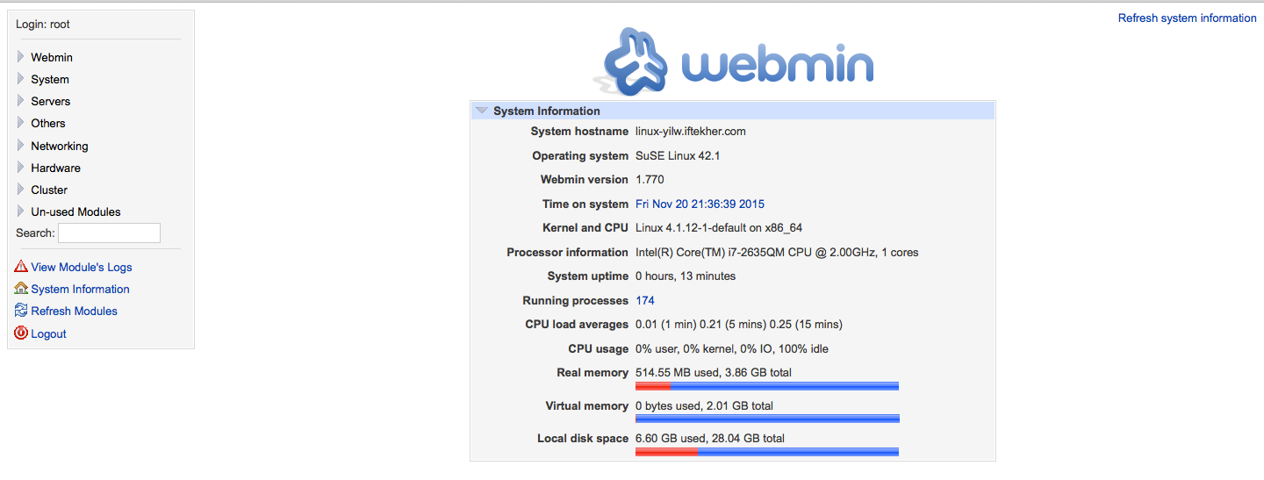The height and width of the screenshot is (480, 1264).
Task: Click the Refresh Modules icon
Action: coord(21,311)
